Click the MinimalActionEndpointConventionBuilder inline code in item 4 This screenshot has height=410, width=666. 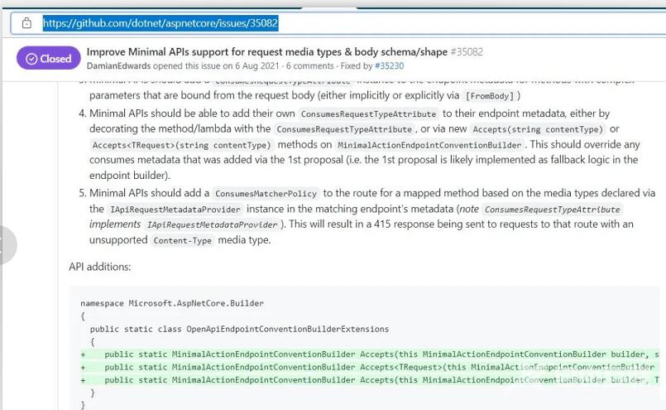429,145
